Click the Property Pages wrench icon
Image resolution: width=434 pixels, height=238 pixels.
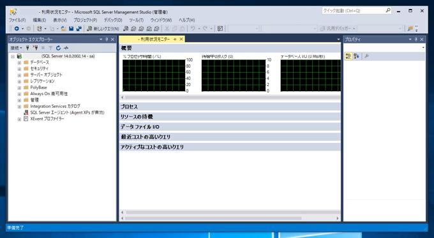pyautogui.click(x=367, y=56)
